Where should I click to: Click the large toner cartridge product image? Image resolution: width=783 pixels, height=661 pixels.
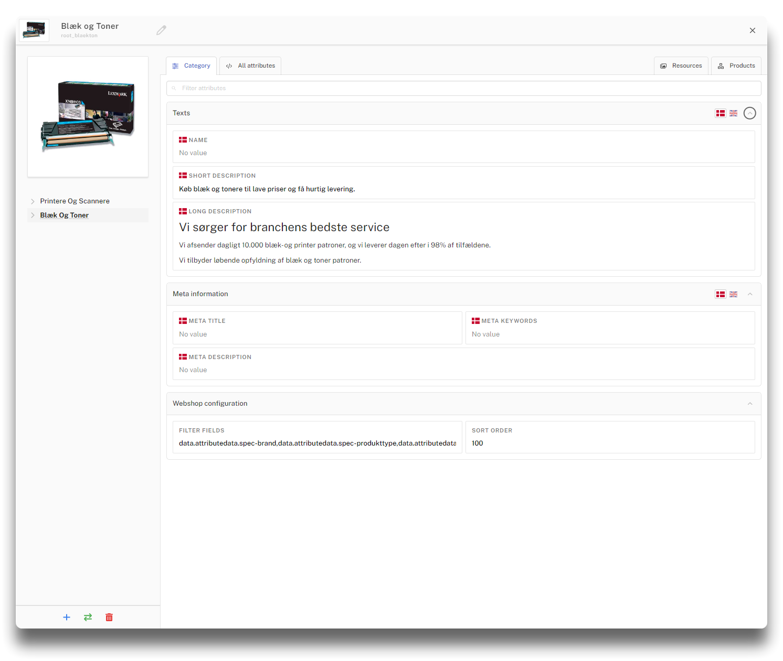click(88, 116)
